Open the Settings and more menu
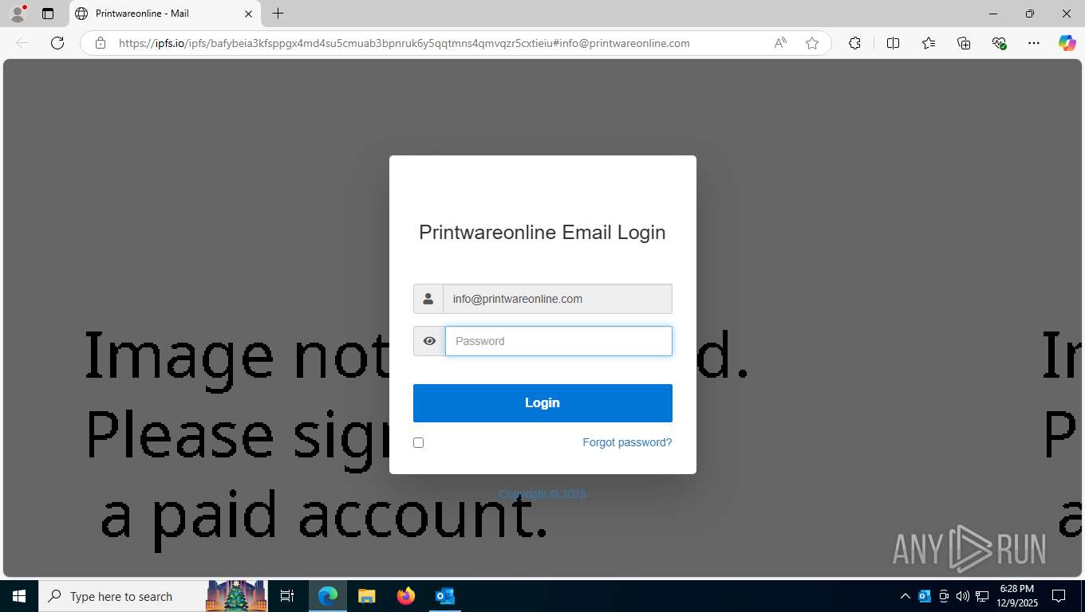This screenshot has width=1085, height=612. click(1034, 43)
